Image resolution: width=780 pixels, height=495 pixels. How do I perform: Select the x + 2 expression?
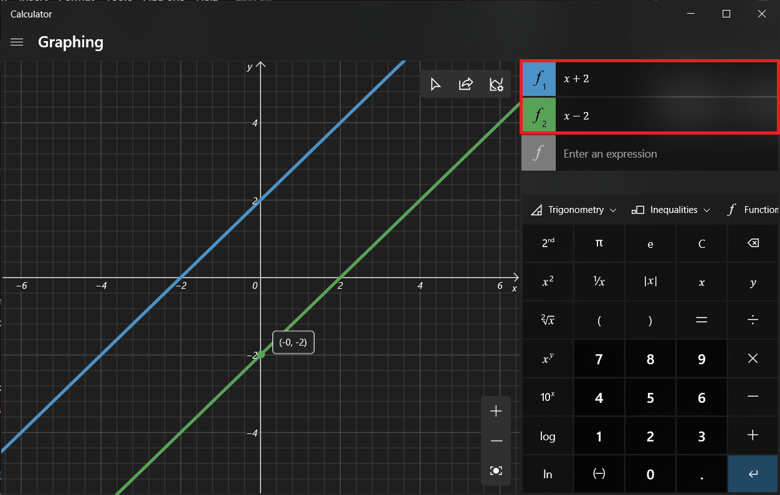point(665,79)
